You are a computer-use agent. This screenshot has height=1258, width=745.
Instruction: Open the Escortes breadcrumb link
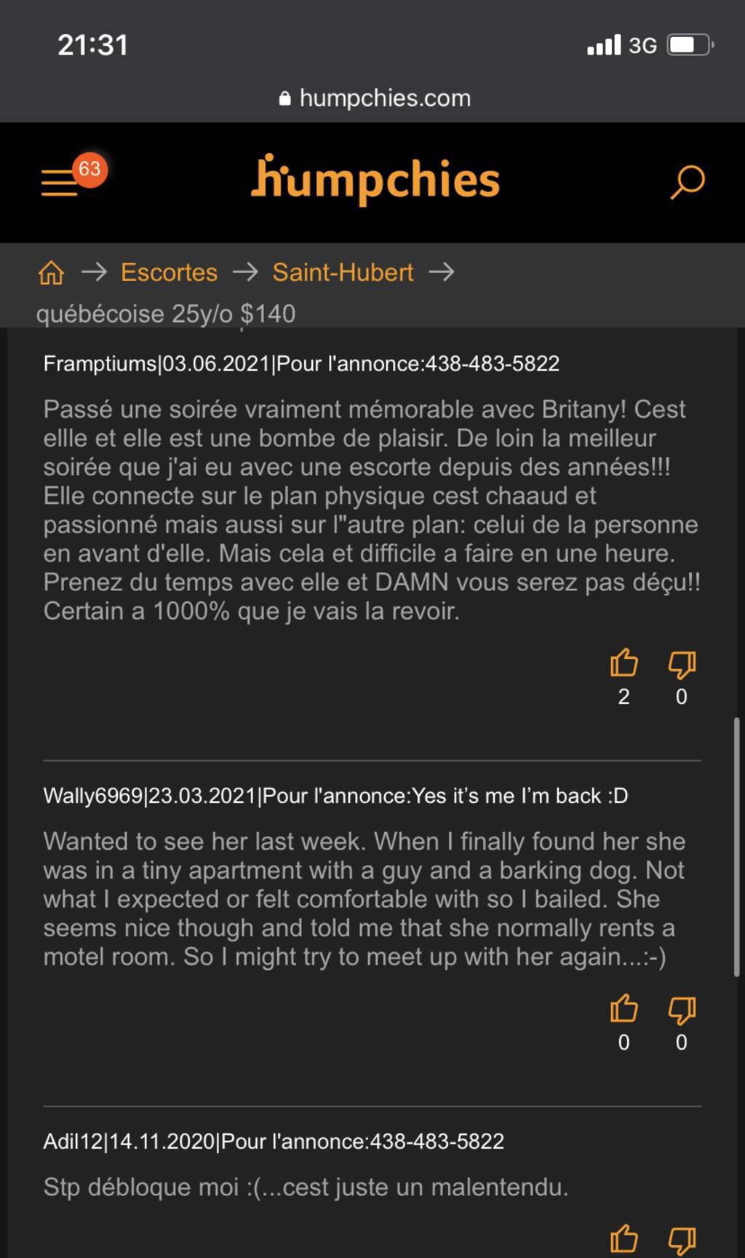[169, 272]
